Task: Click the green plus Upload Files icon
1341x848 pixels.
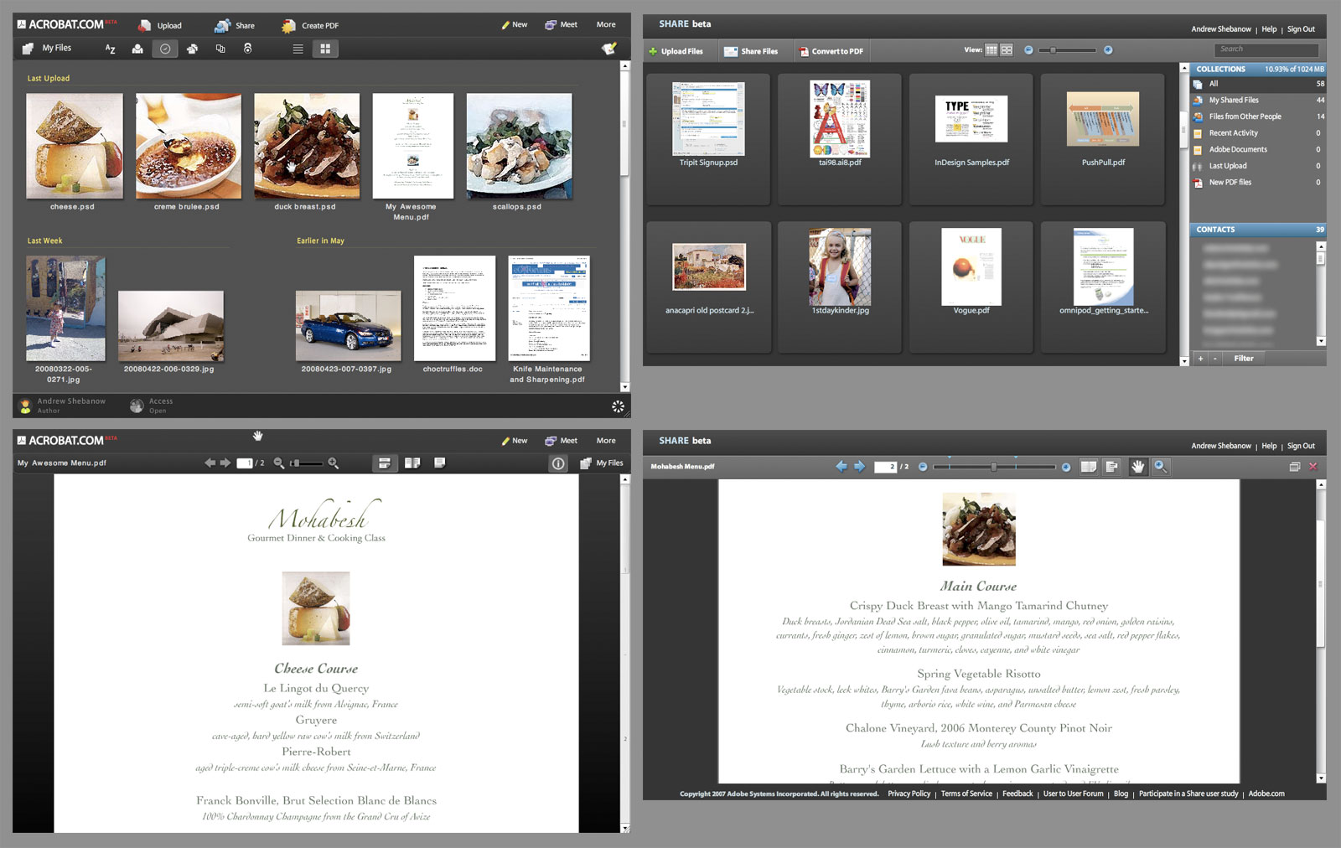Action: pyautogui.click(x=653, y=51)
